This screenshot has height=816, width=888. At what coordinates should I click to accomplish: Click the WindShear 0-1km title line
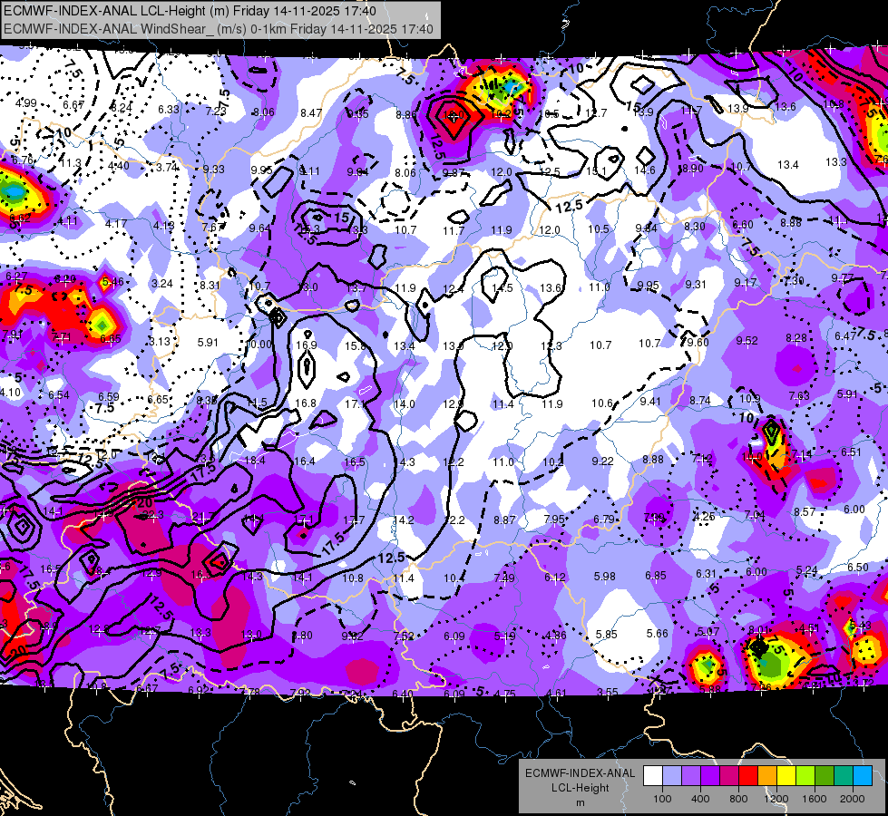pos(218,29)
